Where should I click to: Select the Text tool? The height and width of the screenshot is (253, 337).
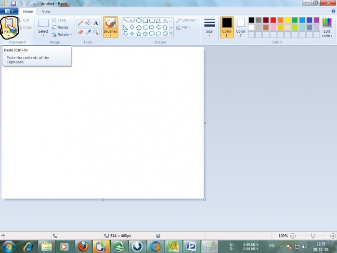[96, 23]
